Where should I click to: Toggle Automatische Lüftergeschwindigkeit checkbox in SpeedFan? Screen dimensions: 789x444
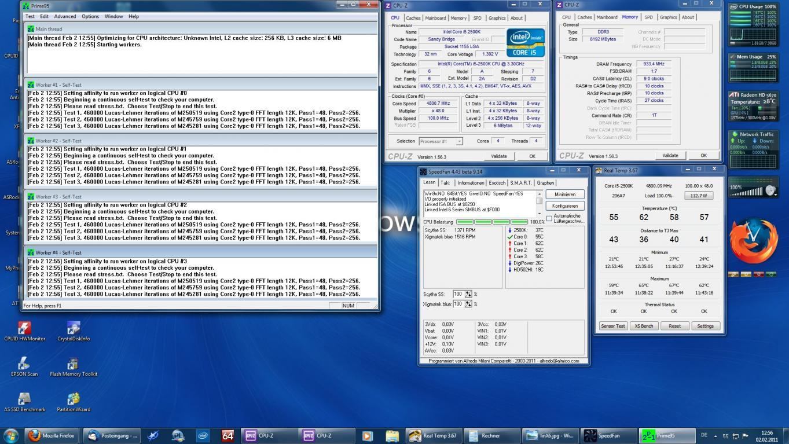pos(549,218)
